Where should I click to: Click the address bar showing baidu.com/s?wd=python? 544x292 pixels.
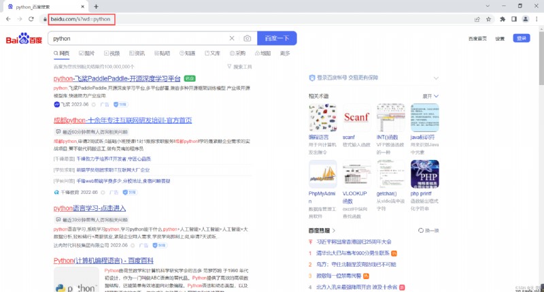click(x=81, y=19)
